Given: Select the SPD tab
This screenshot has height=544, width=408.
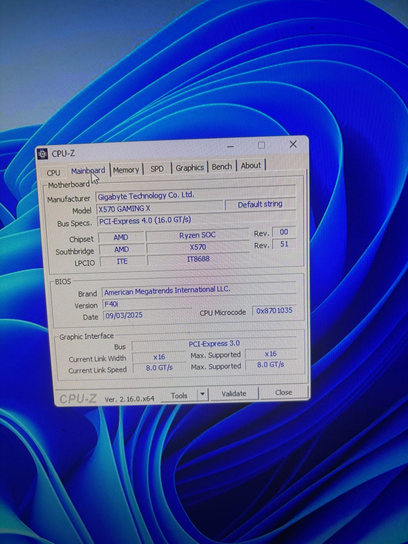Looking at the screenshot, I should (157, 169).
